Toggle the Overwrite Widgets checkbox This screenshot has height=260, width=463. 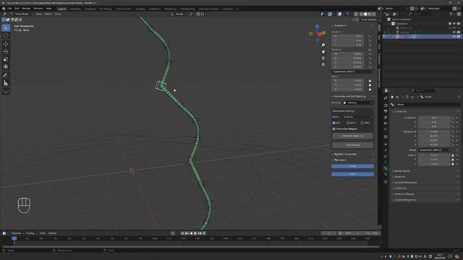pos(334,129)
